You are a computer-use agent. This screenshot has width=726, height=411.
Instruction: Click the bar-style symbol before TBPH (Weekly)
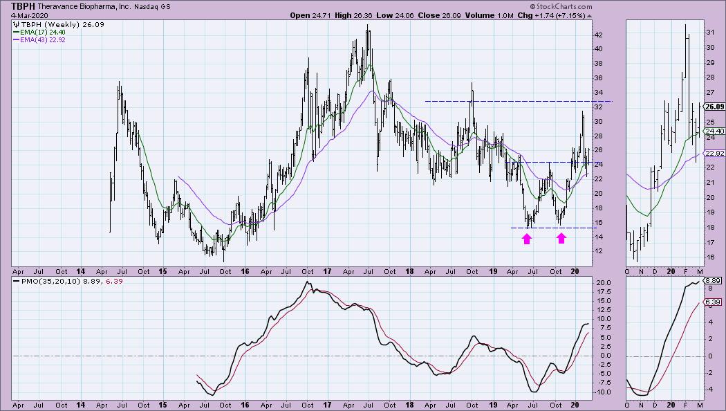[x=16, y=24]
